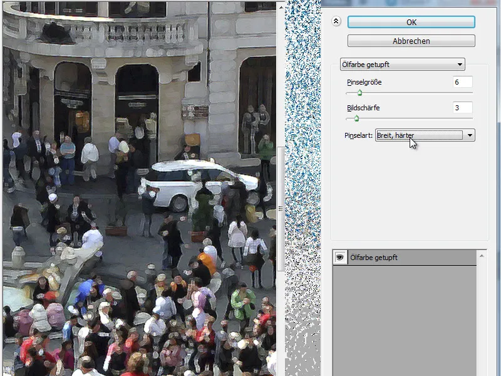Toggle visibility eye of Ölfarbe getupft layer
This screenshot has height=376, width=501.
click(x=340, y=258)
